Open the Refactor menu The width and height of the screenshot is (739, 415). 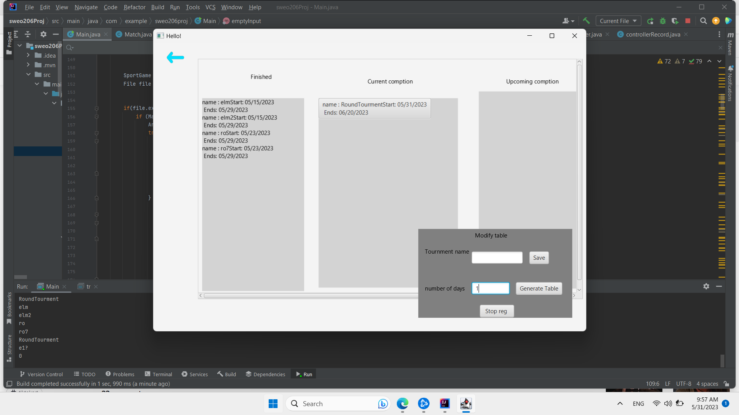click(x=134, y=7)
